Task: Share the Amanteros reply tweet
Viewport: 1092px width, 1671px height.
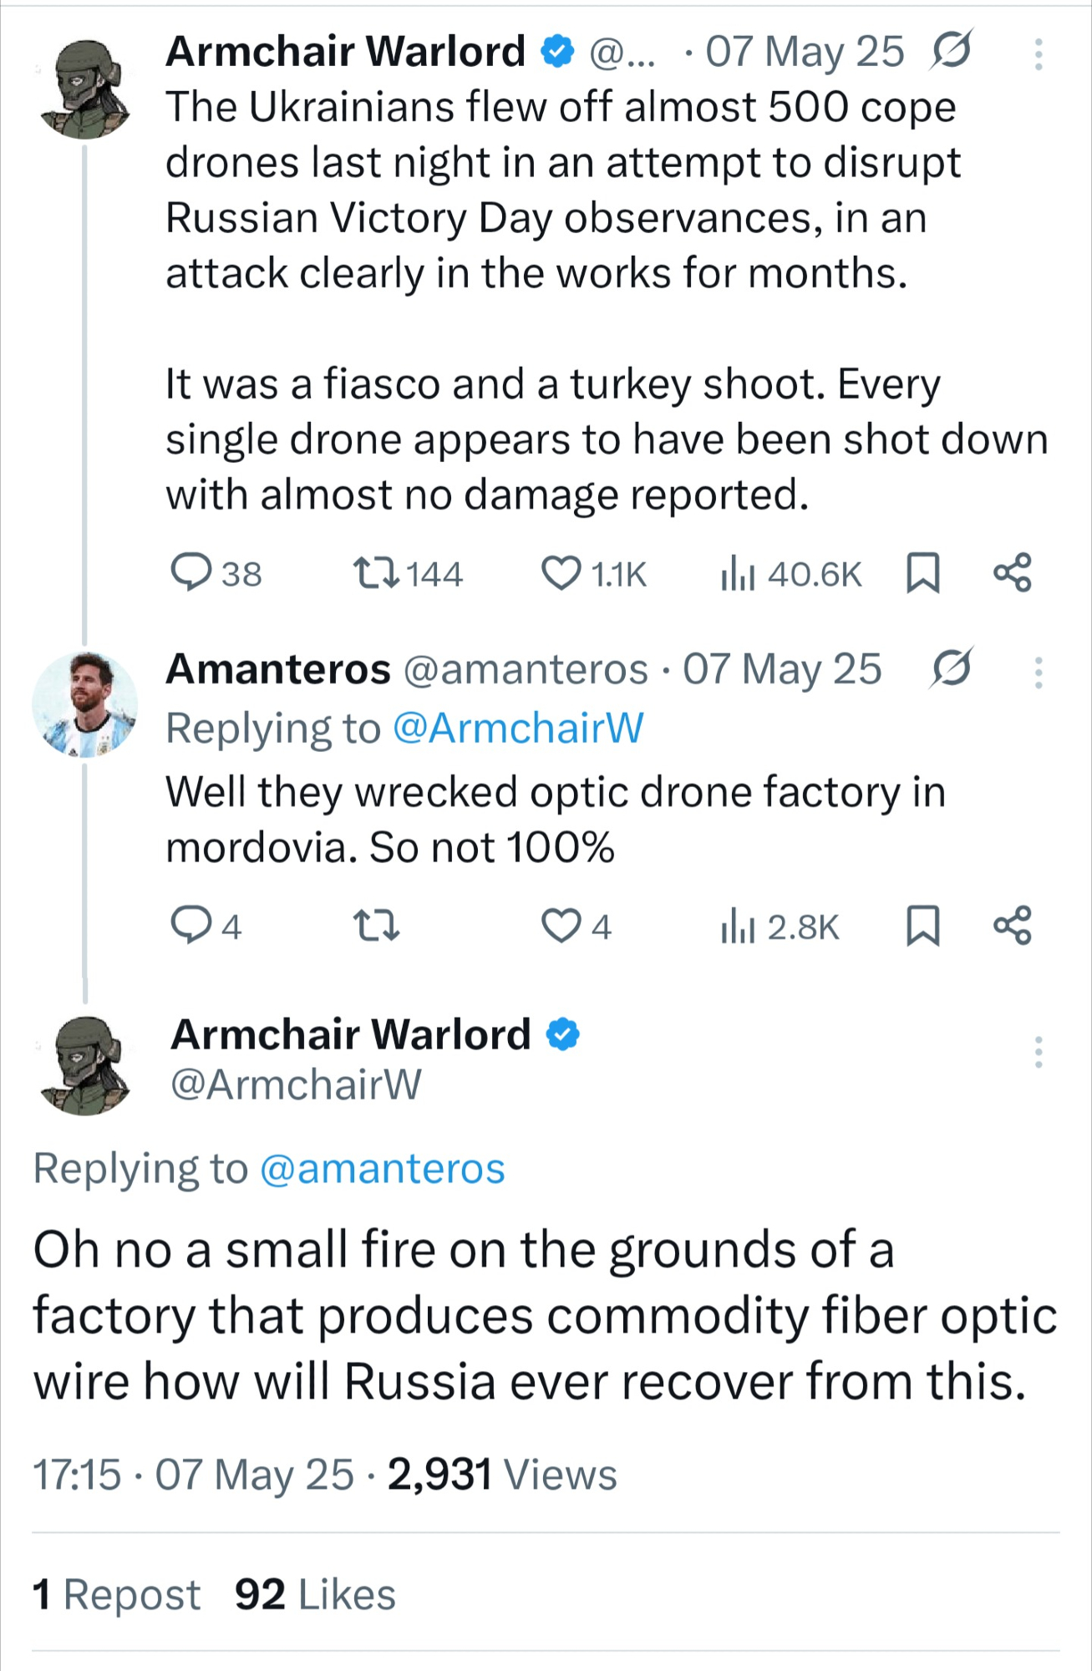Action: click(1013, 926)
